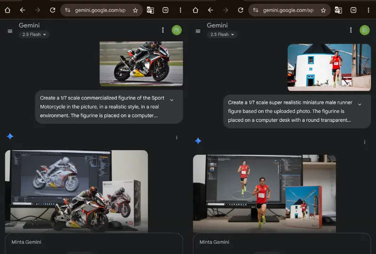The image size is (376, 254).
Task: Open Gemini hamburger menu in right window
Action: (198, 31)
